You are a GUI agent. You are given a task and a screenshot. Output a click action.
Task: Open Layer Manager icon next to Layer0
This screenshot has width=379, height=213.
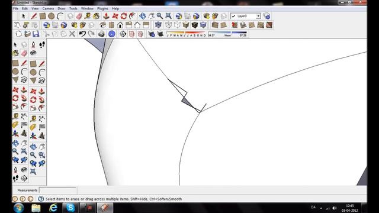coord(266,16)
